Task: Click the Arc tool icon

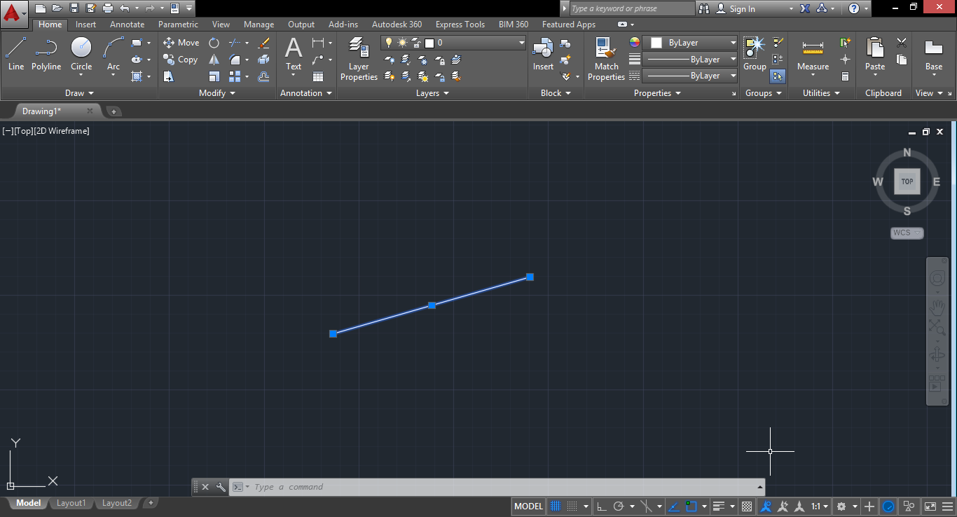Action: click(113, 49)
